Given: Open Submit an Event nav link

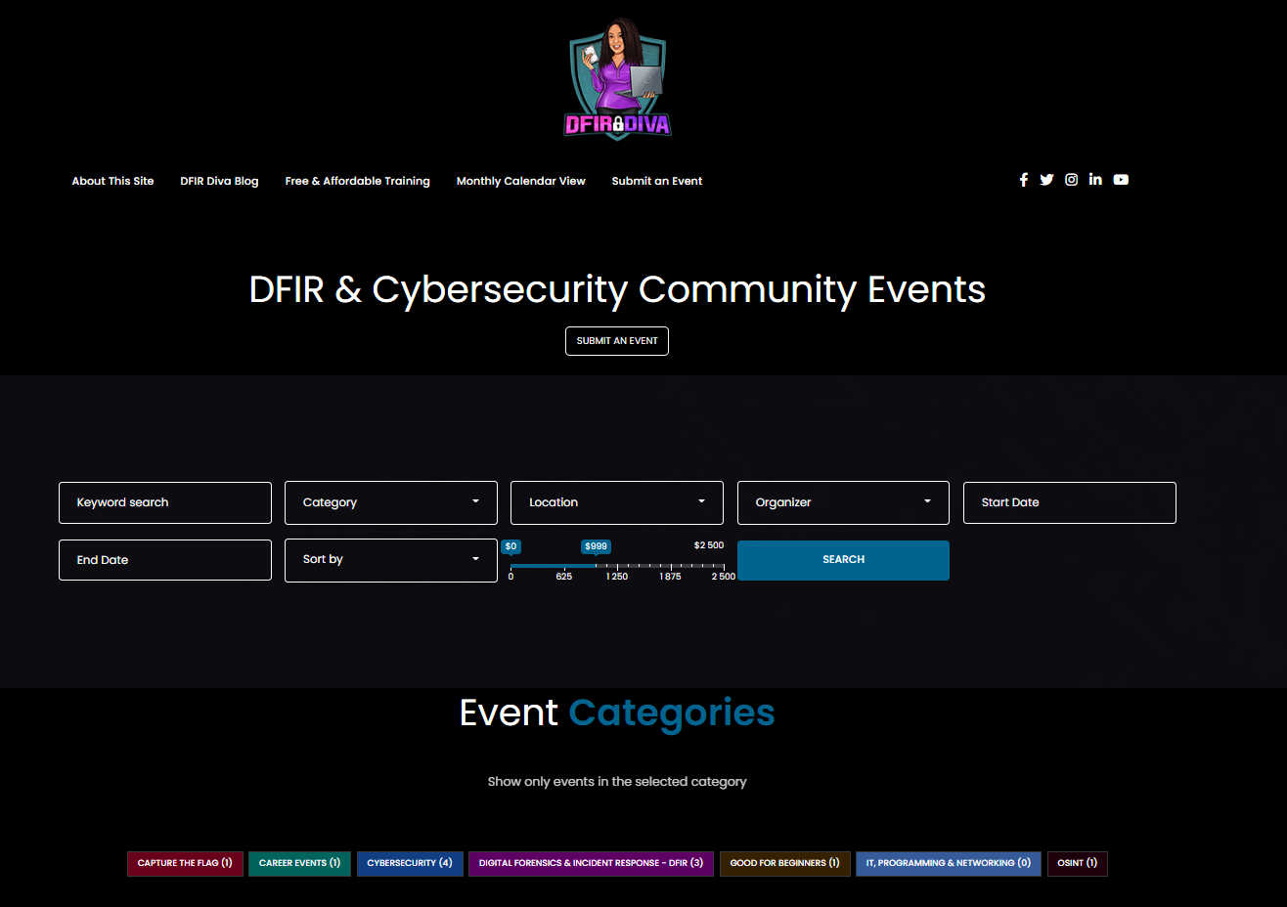Looking at the screenshot, I should click(656, 181).
